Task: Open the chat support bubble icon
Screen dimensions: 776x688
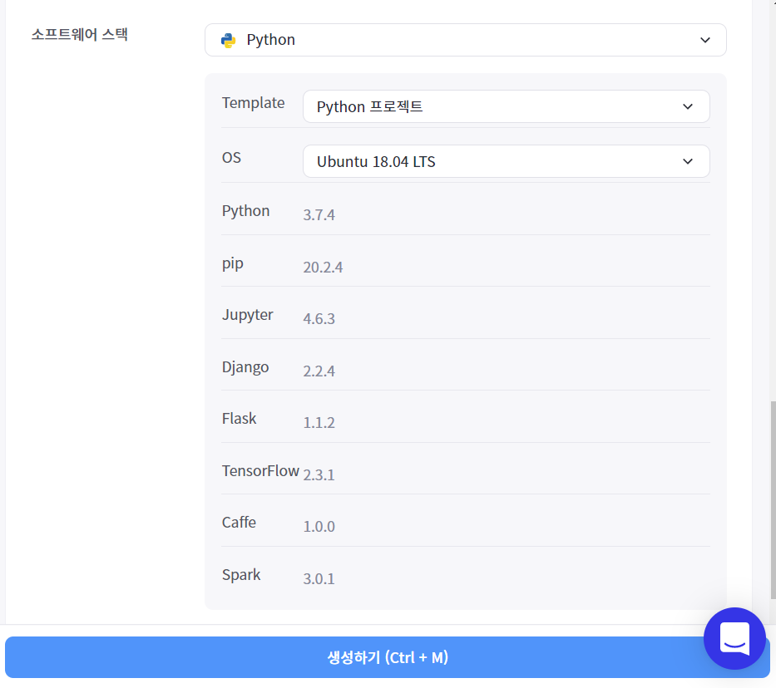Action: 734,639
